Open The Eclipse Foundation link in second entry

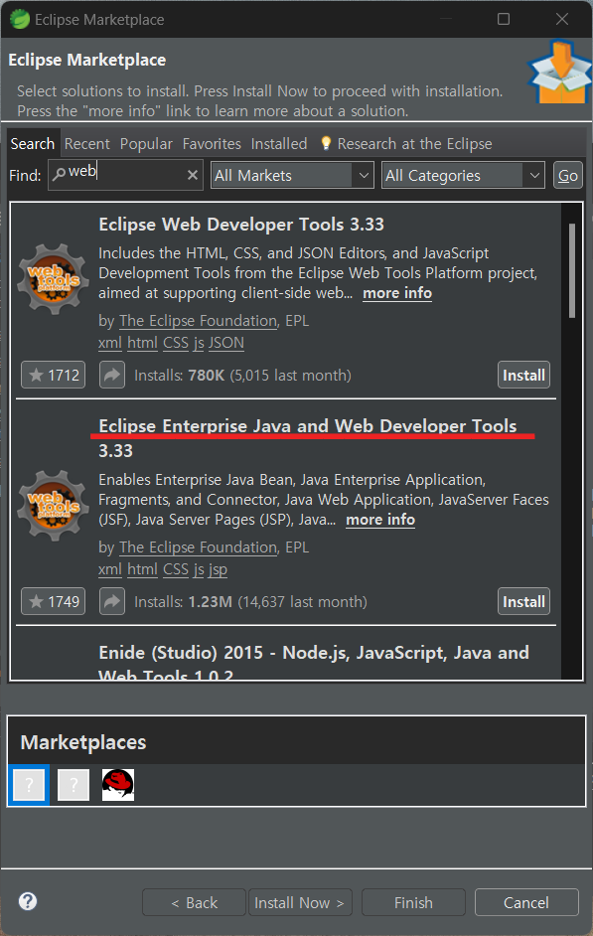[x=198, y=546]
